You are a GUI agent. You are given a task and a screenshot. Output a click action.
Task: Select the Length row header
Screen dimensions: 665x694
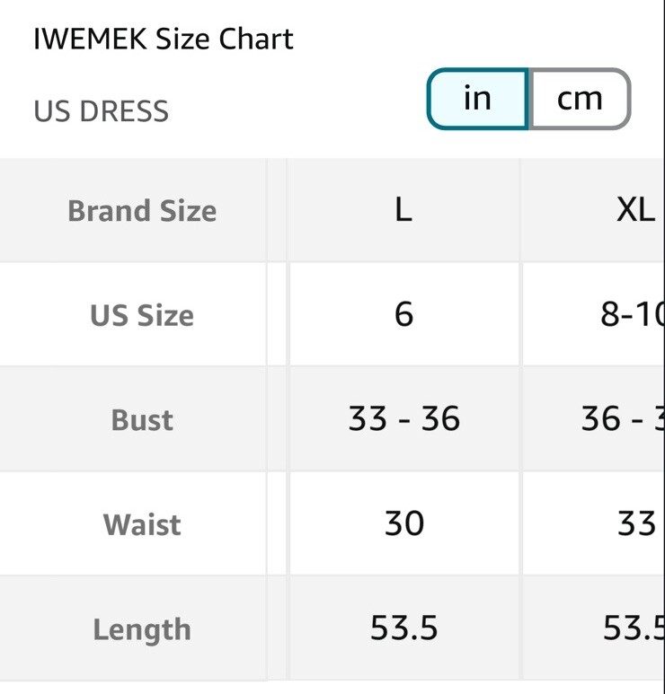point(133,628)
